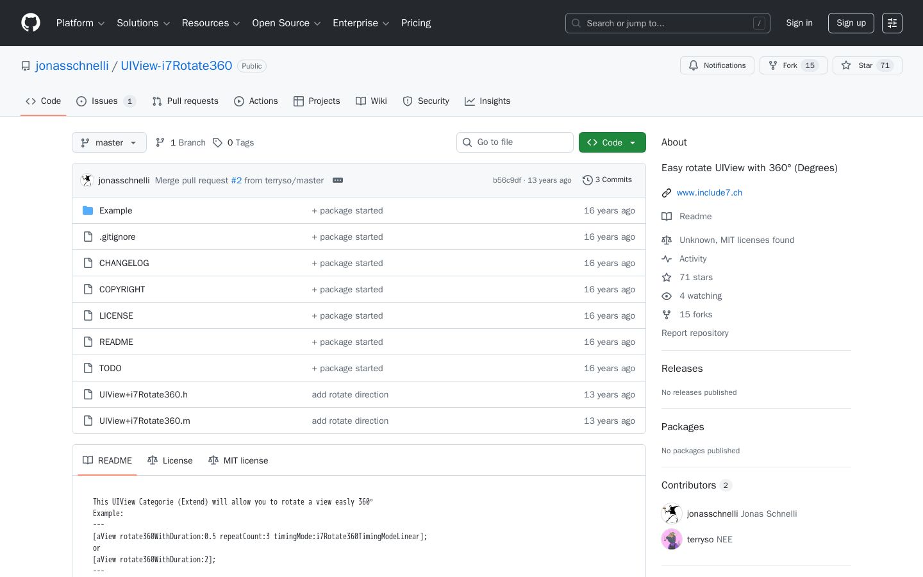This screenshot has height=577, width=923.
Task: Open pull request #2 link in commit
Action: coord(237,180)
